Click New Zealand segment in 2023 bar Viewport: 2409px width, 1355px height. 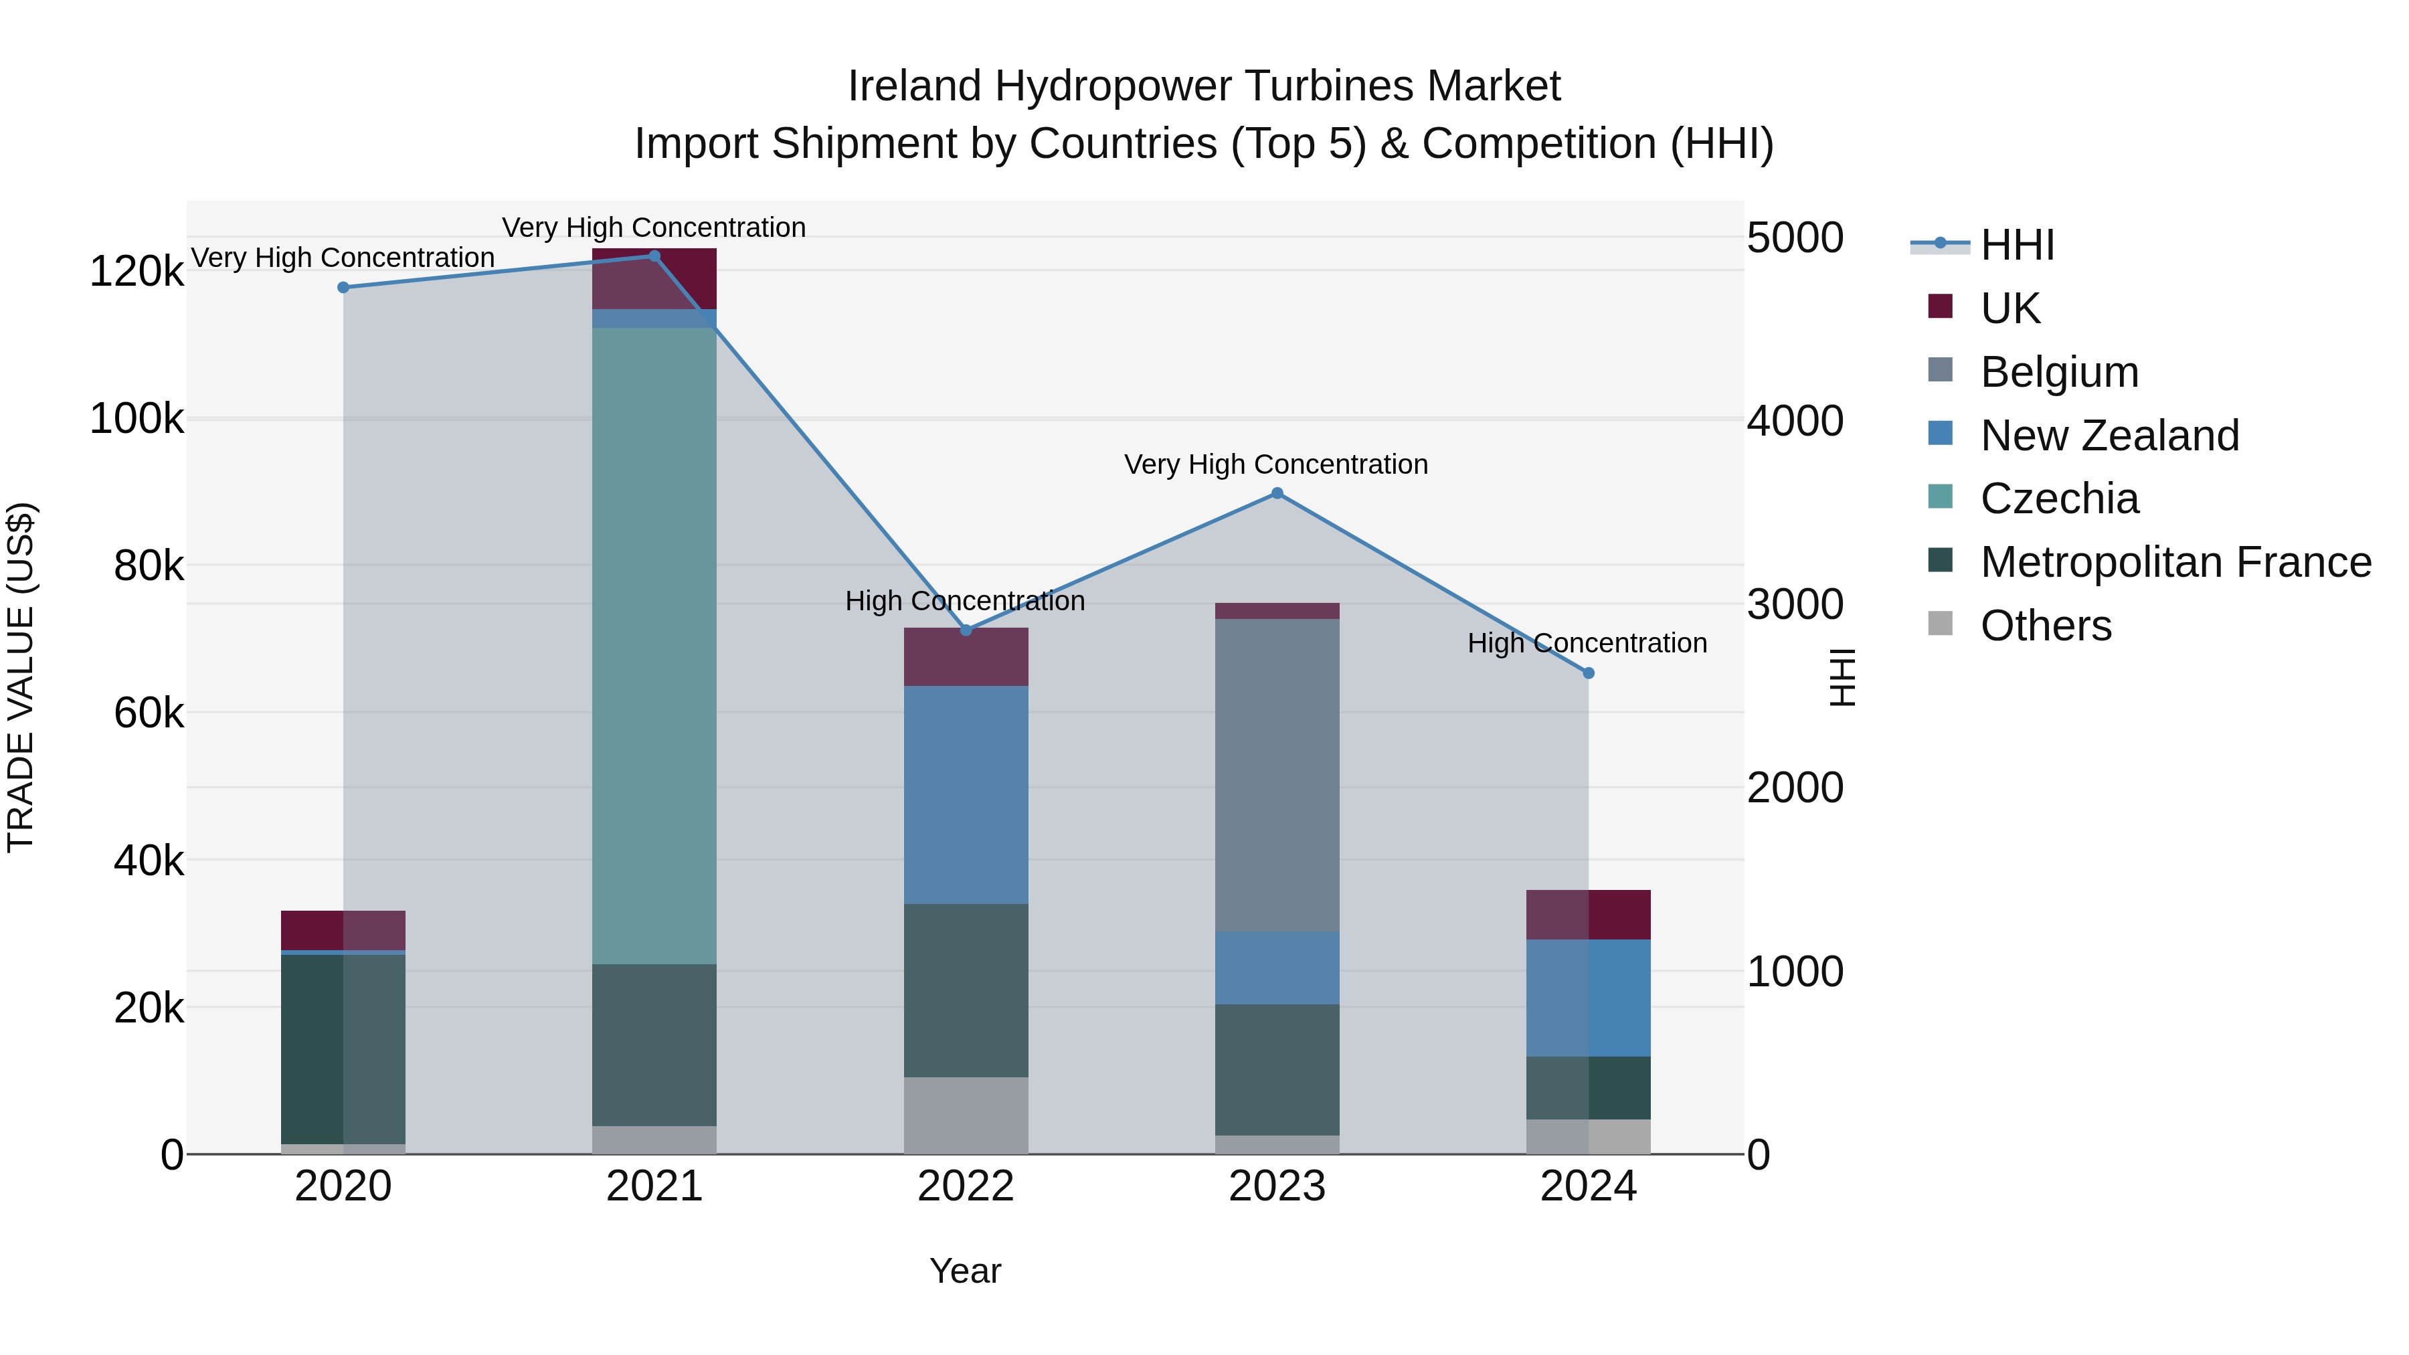pos(1277,968)
